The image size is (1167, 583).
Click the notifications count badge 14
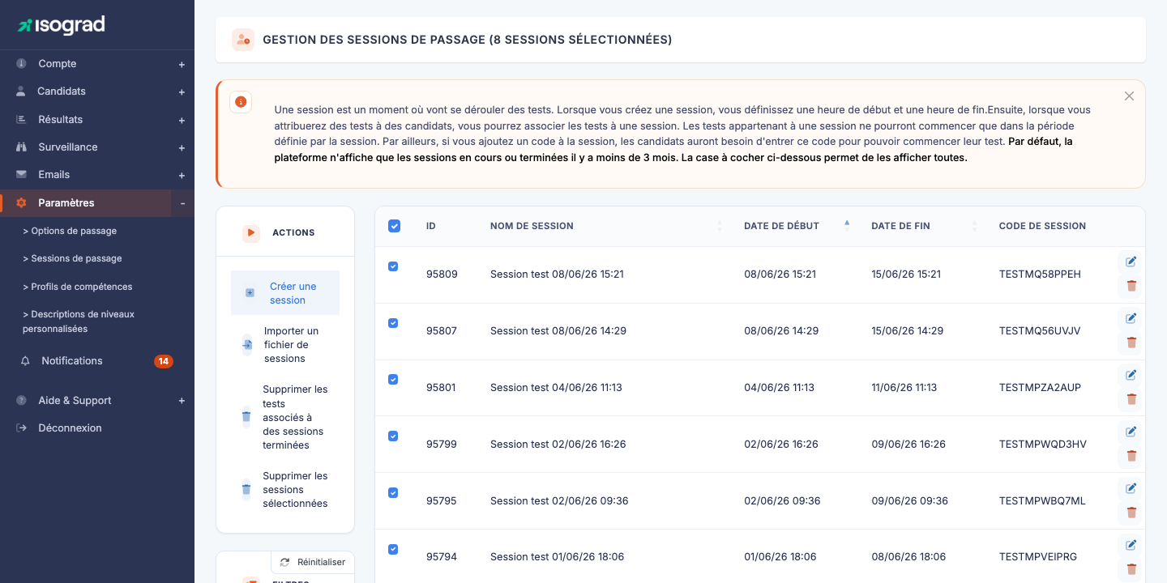(x=164, y=361)
